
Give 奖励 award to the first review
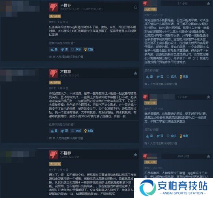pyautogui.click(x=89, y=49)
